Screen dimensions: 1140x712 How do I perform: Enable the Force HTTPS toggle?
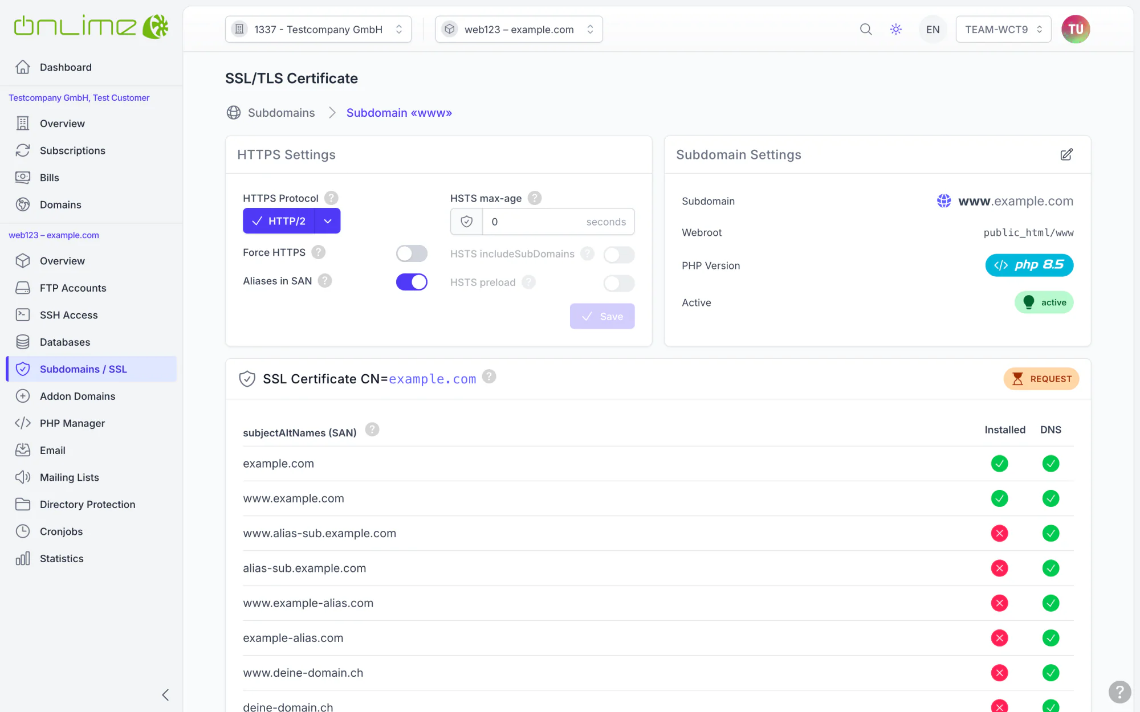pyautogui.click(x=412, y=253)
